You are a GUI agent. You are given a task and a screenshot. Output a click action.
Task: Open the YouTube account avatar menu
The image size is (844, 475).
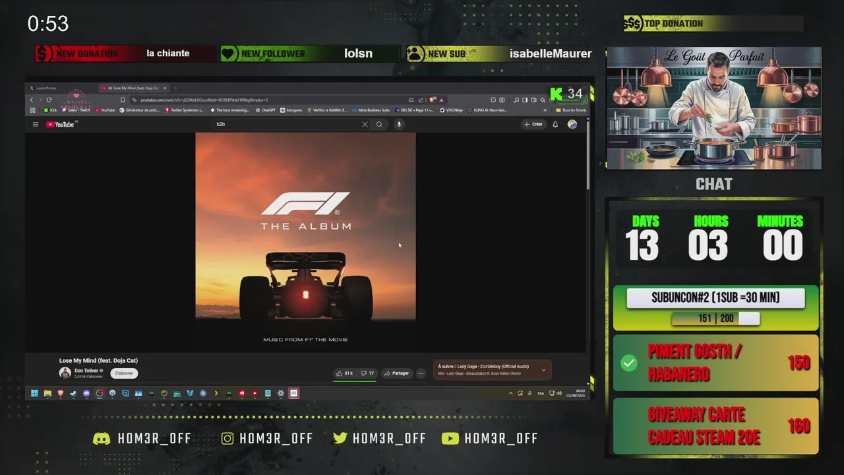coord(572,124)
